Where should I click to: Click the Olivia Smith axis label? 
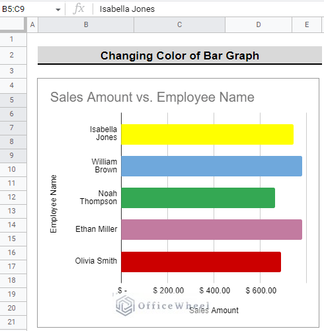[96, 261]
